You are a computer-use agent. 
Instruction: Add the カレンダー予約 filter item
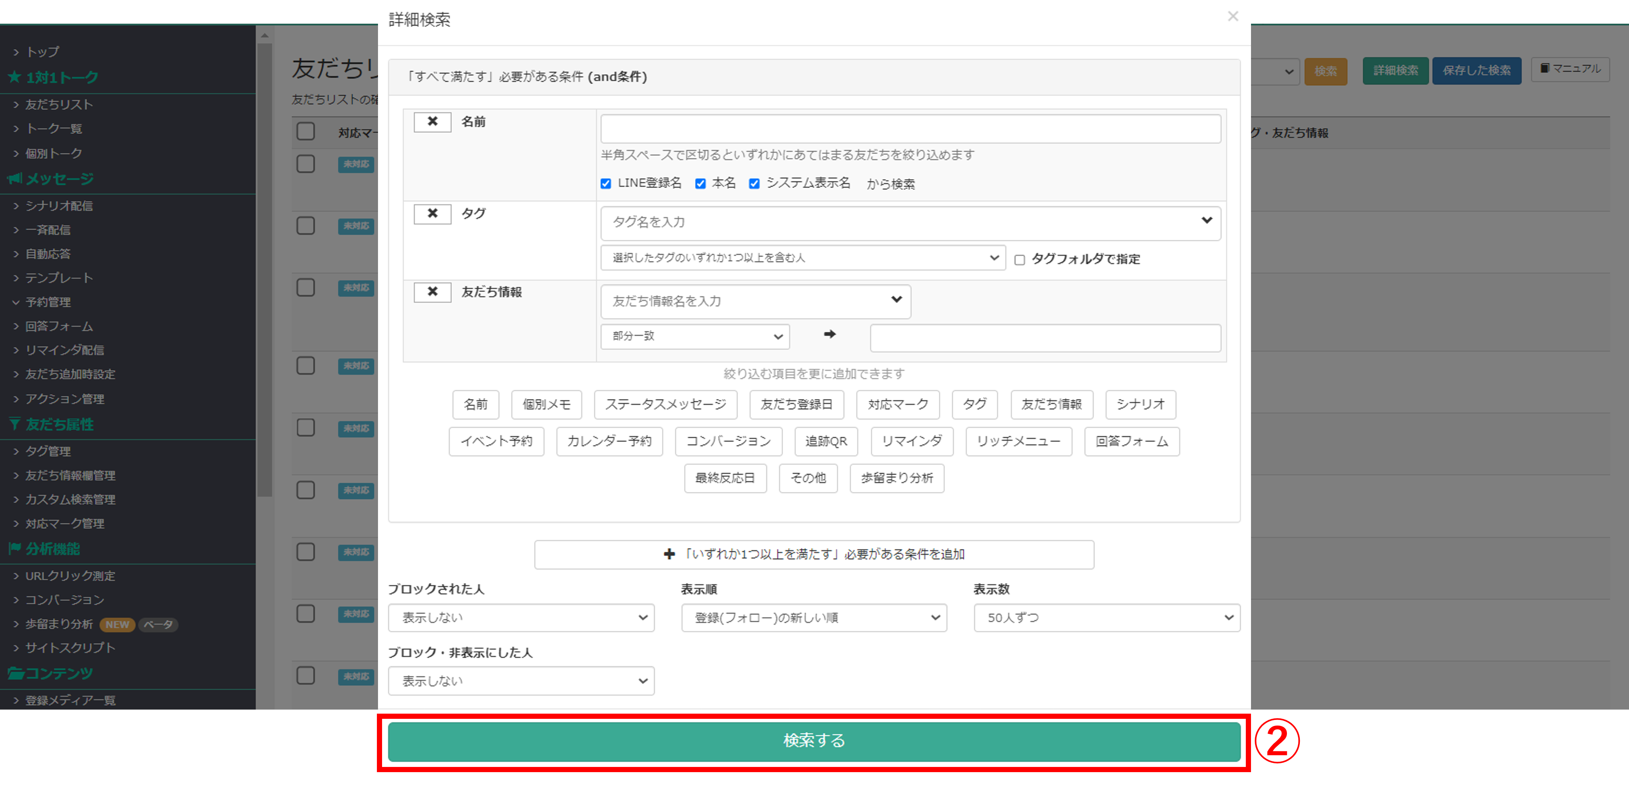(609, 441)
